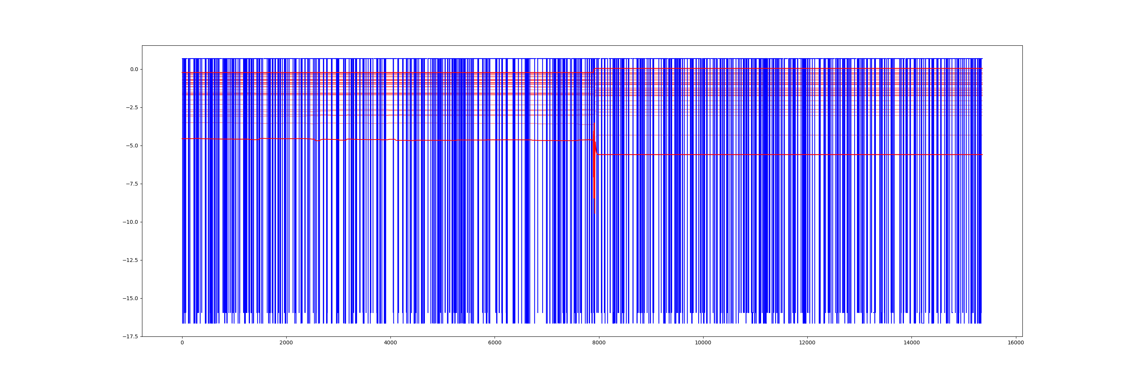The image size is (1136, 378).
Task: Select the y-axis tick label "−5.0"
Action: 132,146
